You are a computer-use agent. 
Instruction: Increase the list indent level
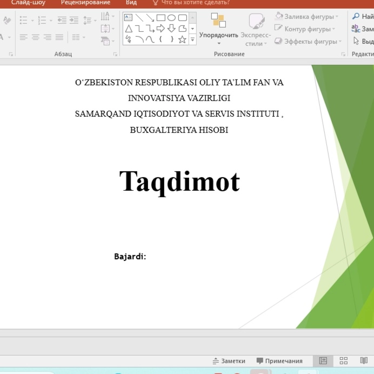tap(74, 21)
